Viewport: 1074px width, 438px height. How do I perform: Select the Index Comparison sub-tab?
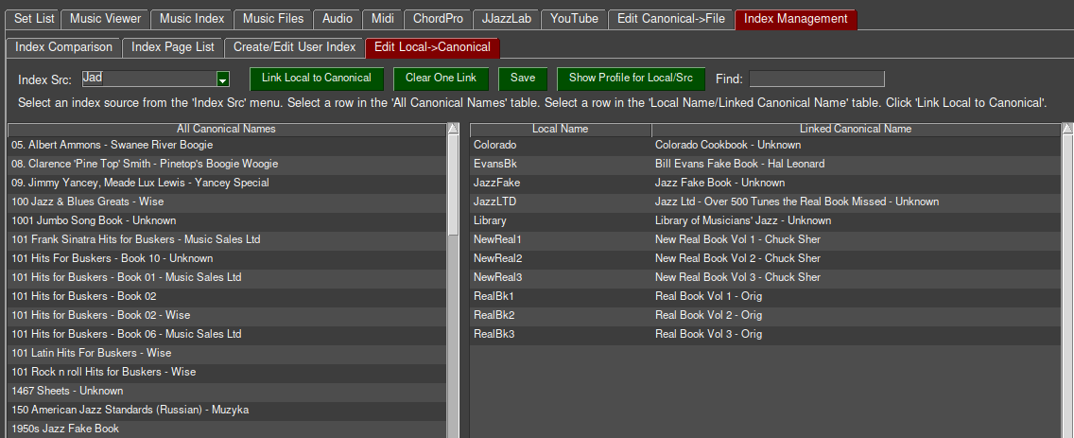coord(63,47)
